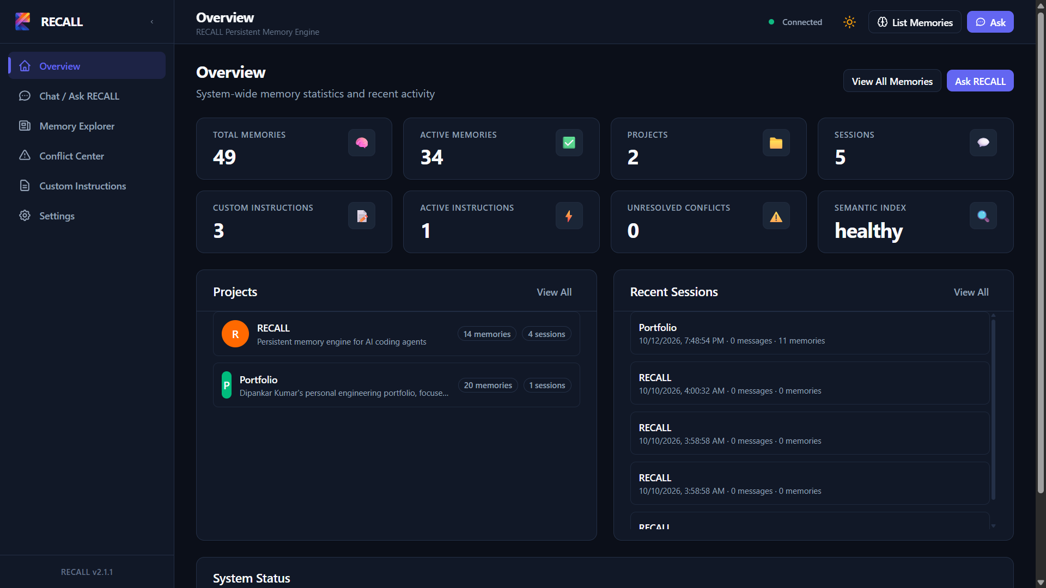Open Settings from sidebar
The image size is (1046, 588).
[87, 216]
